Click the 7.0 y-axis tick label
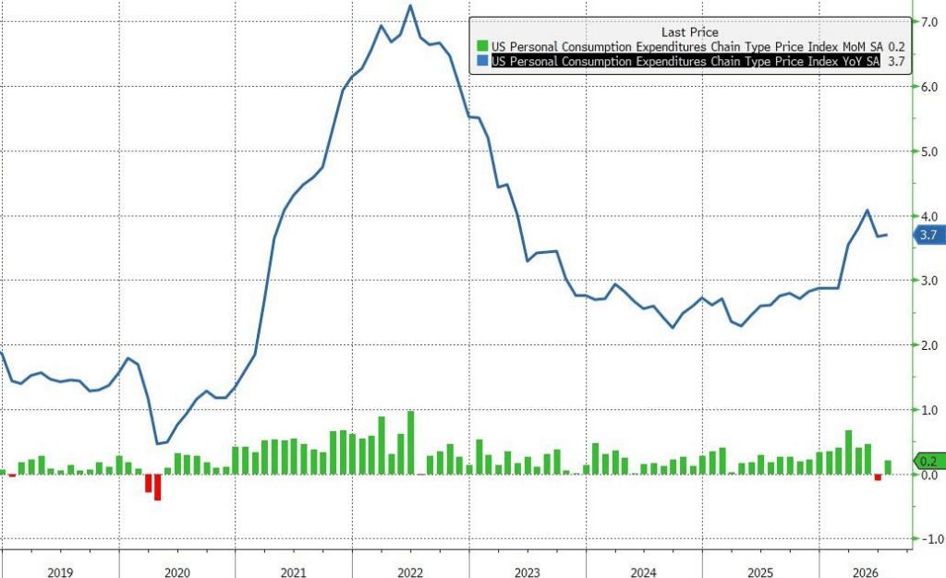946x578 pixels. (929, 22)
